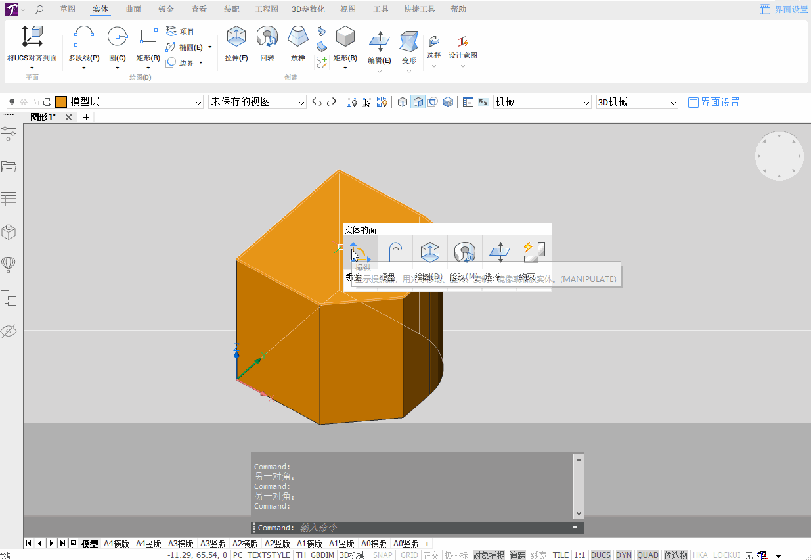
Task: Click the Sweep icon in the Create group
Action: 321,31
